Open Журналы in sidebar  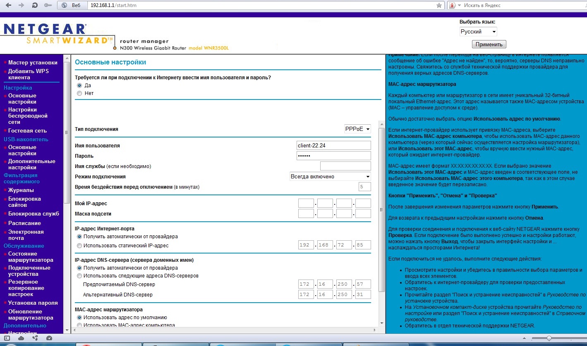[x=21, y=190]
